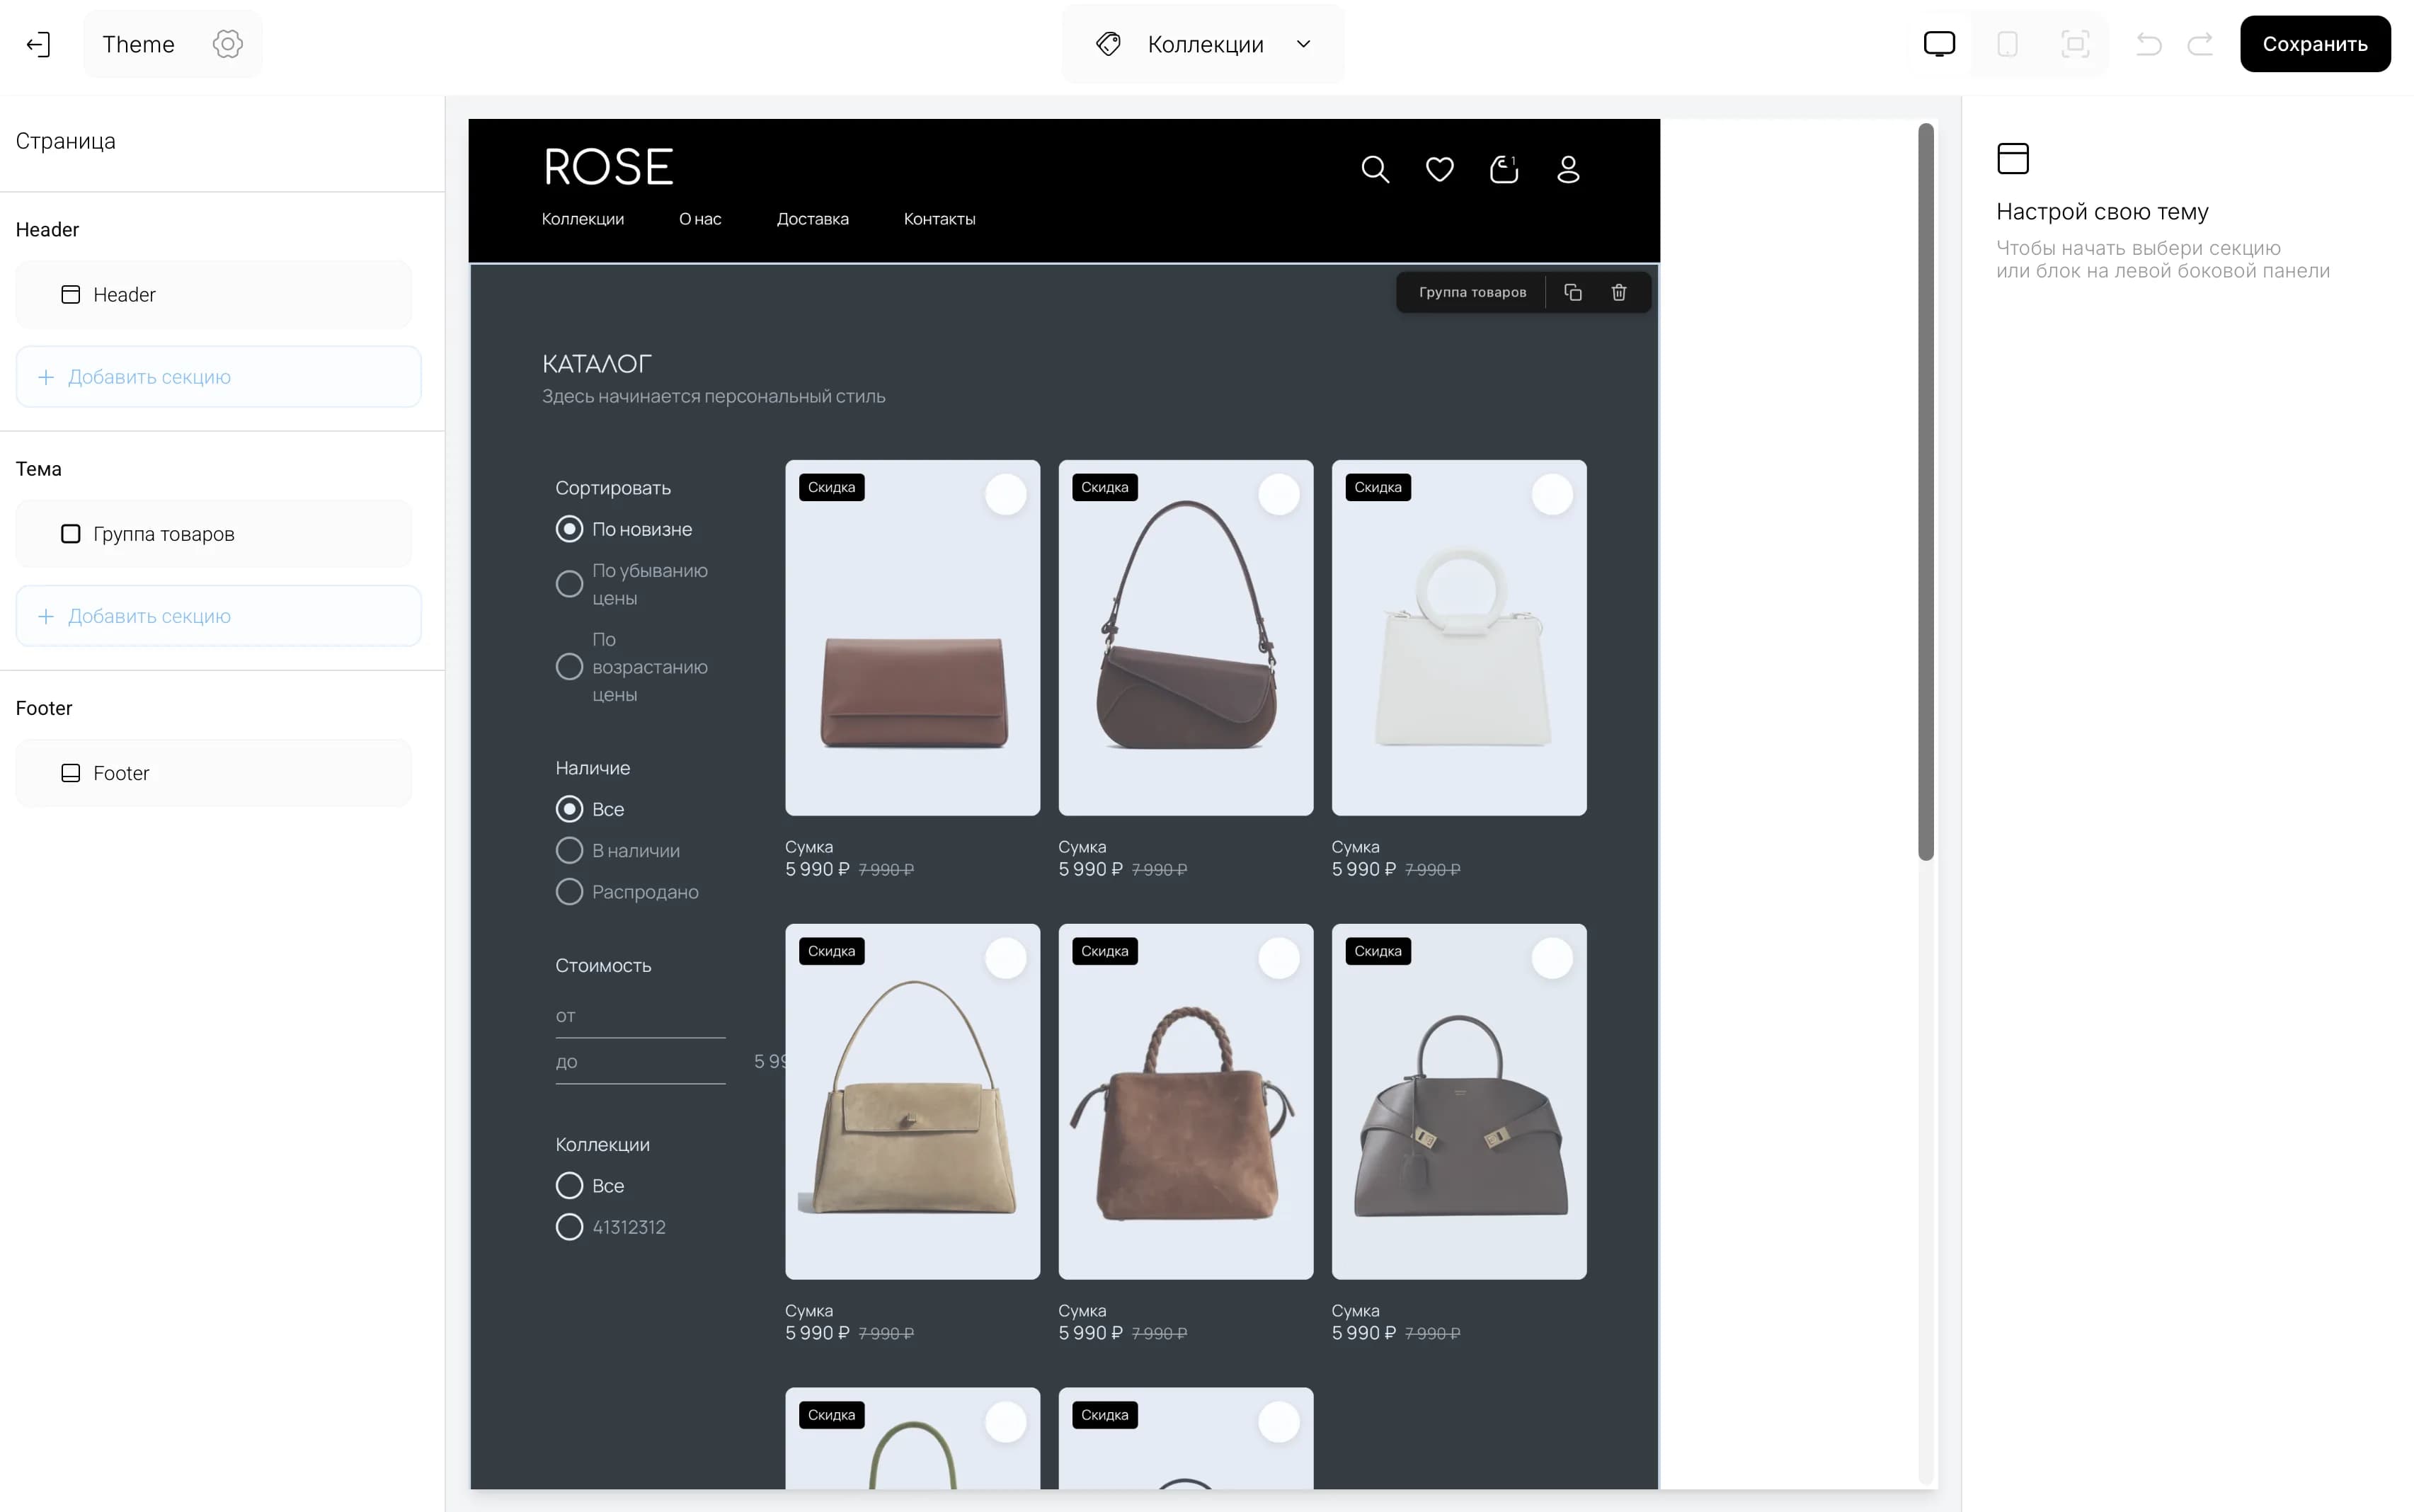This screenshot has width=2414, height=1512.
Task: Open 'Контакты' nav menu item
Action: pyautogui.click(x=939, y=219)
